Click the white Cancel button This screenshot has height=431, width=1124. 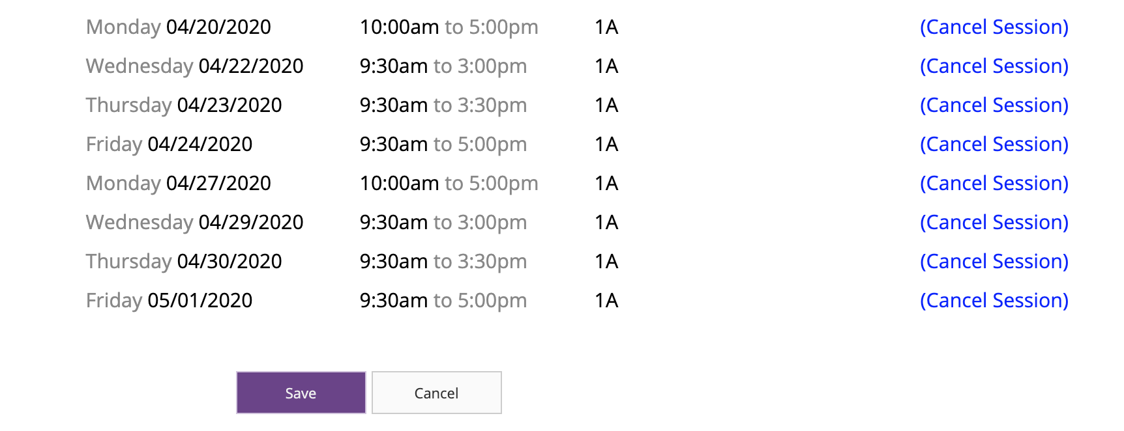tap(436, 393)
